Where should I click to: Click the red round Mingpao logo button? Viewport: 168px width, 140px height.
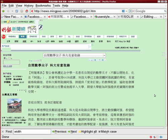pyautogui.click(x=4, y=37)
